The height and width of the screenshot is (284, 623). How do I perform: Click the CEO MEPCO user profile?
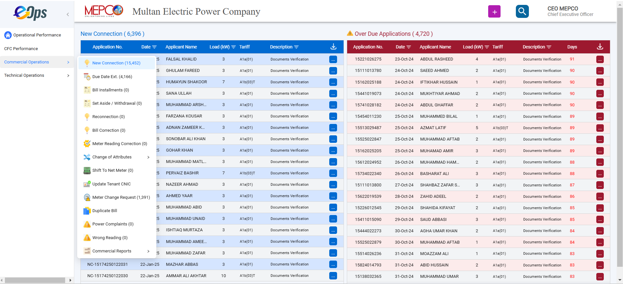pos(570,11)
